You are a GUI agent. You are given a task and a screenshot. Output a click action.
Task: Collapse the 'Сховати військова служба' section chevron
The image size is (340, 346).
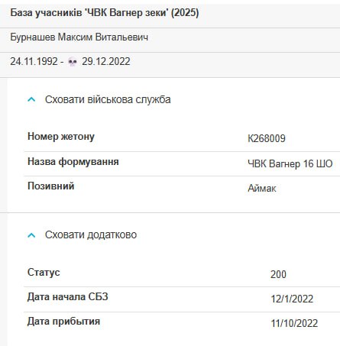coord(31,99)
